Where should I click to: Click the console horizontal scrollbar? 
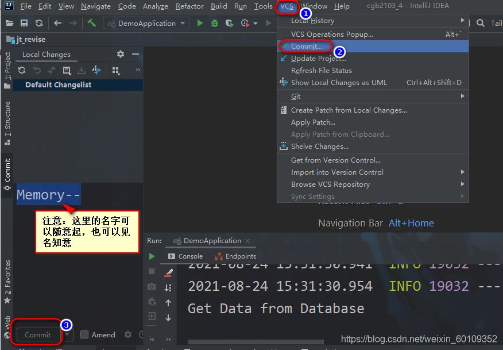point(256,341)
